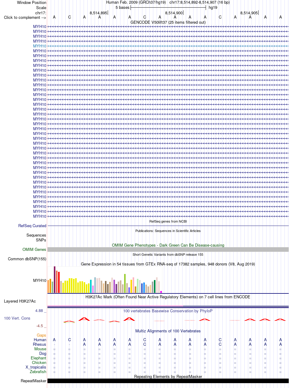Open the H3K27Ac Mark ENCODE track title
The image size is (289, 388).
[x=168, y=297]
